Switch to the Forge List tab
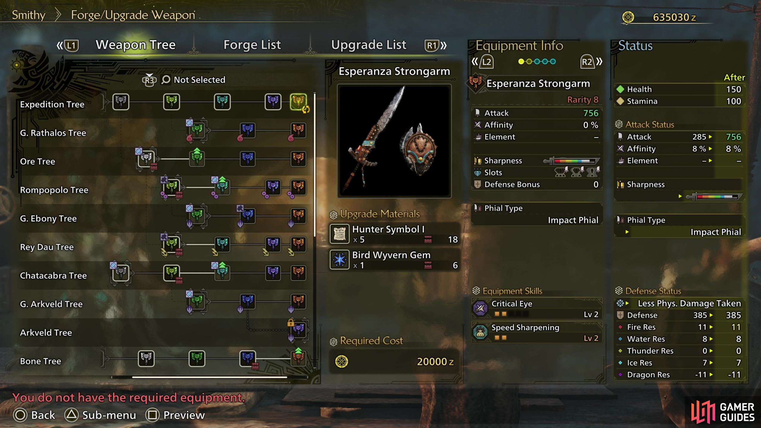The width and height of the screenshot is (761, 428). 252,45
